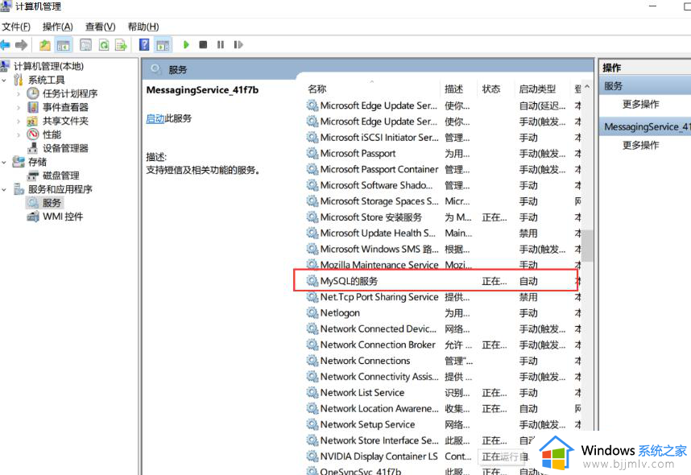Screen dimensions: 691x475
Task: Select Microsoft Passport Container service row
Action: pyautogui.click(x=443, y=169)
